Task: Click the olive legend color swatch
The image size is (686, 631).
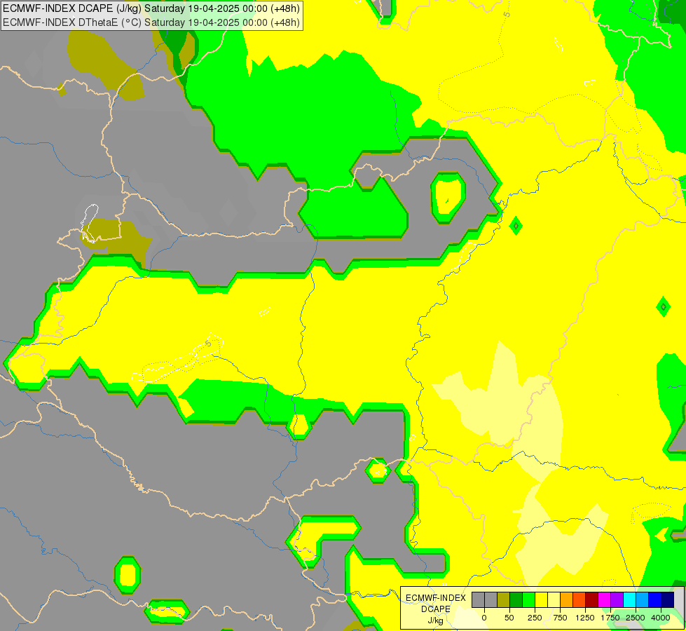Action: tap(504, 599)
